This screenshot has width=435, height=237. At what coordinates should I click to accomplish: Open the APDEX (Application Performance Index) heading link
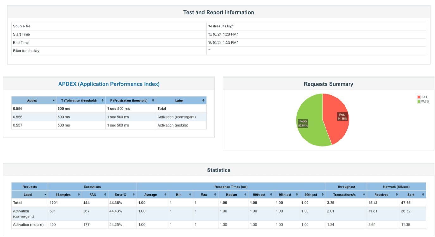click(x=109, y=84)
